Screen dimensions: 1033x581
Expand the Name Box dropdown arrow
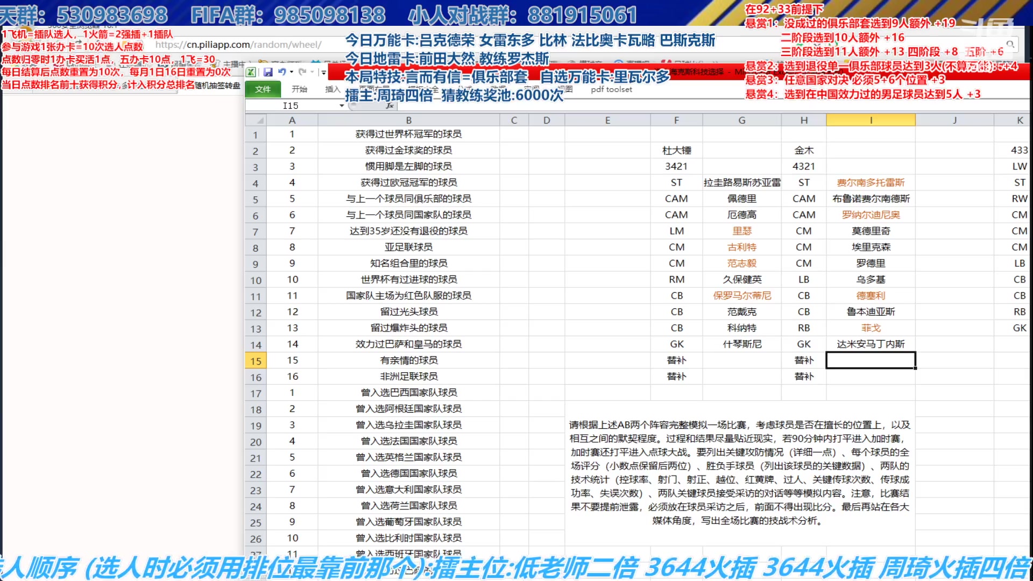(342, 105)
